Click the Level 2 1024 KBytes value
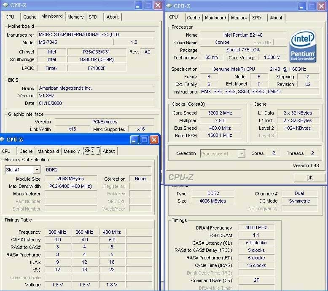The height and width of the screenshot is (291, 328). click(298, 128)
